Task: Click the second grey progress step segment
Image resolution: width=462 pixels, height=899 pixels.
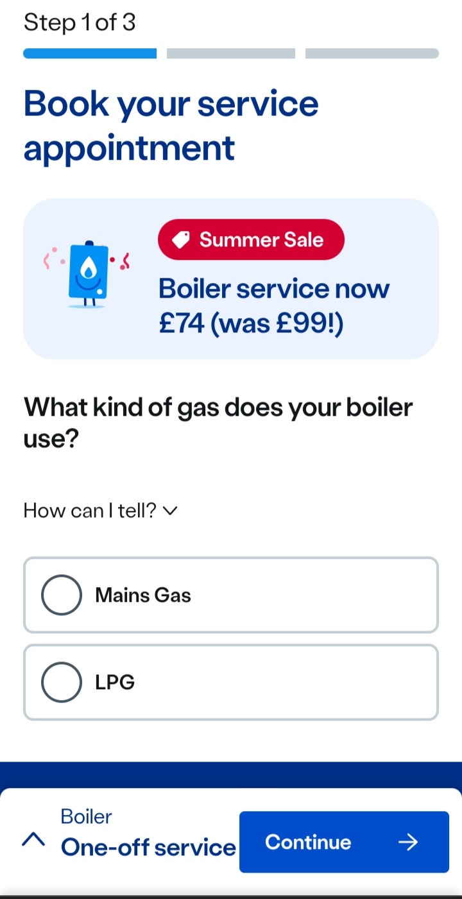Action: (231, 53)
